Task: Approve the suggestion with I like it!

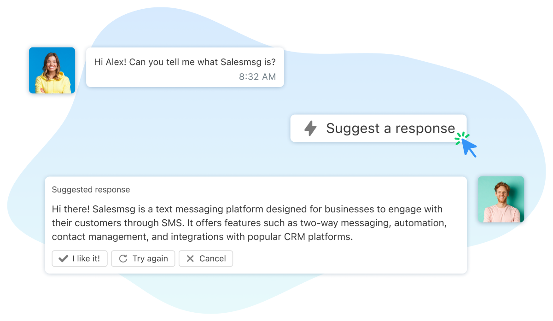Action: click(79, 258)
